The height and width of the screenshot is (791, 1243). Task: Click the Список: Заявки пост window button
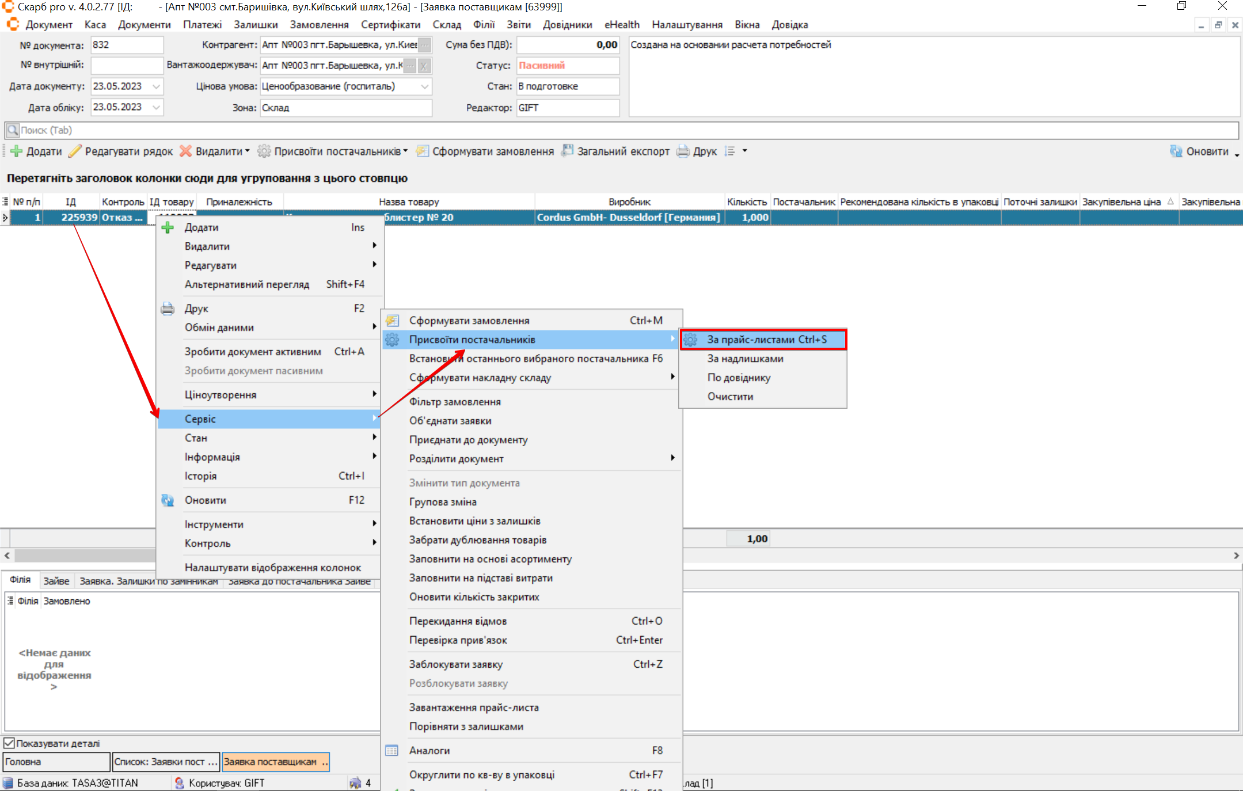(x=166, y=762)
